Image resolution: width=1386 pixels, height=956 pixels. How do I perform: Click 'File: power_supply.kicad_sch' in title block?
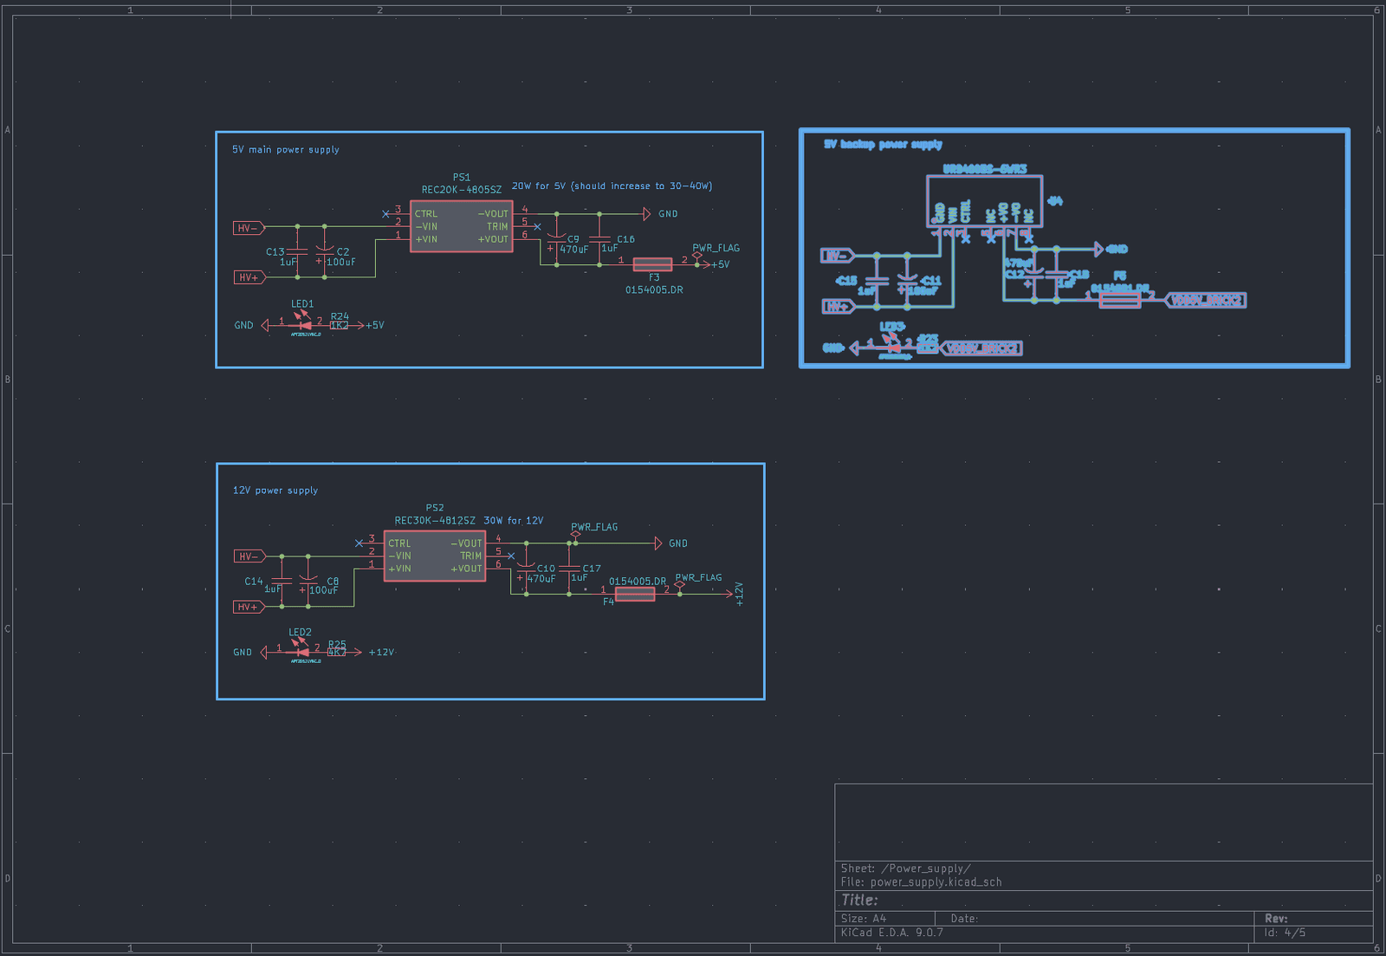pyautogui.click(x=921, y=882)
